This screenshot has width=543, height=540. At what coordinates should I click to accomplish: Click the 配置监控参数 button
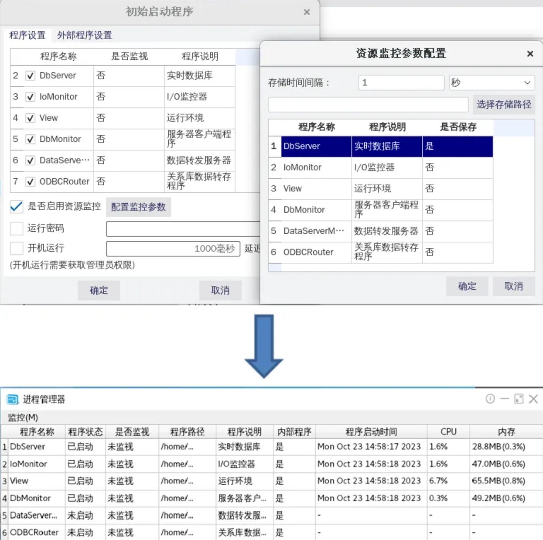(138, 207)
